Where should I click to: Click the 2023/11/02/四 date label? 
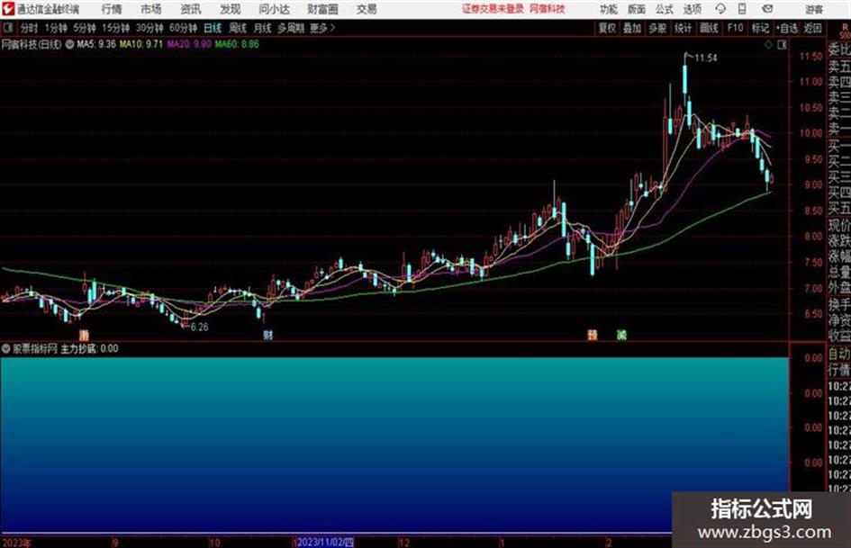pyautogui.click(x=324, y=543)
